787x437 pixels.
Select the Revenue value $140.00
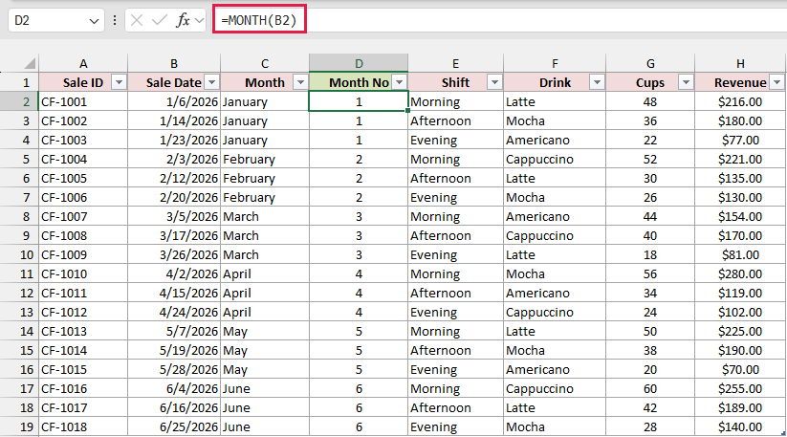(740, 427)
